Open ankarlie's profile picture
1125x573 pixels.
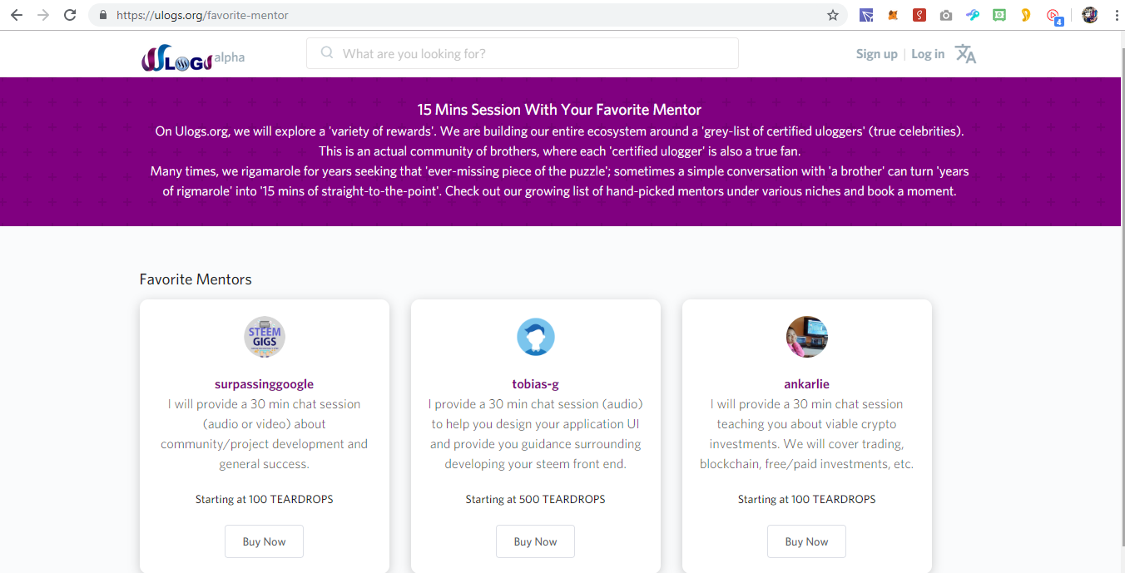coord(806,337)
